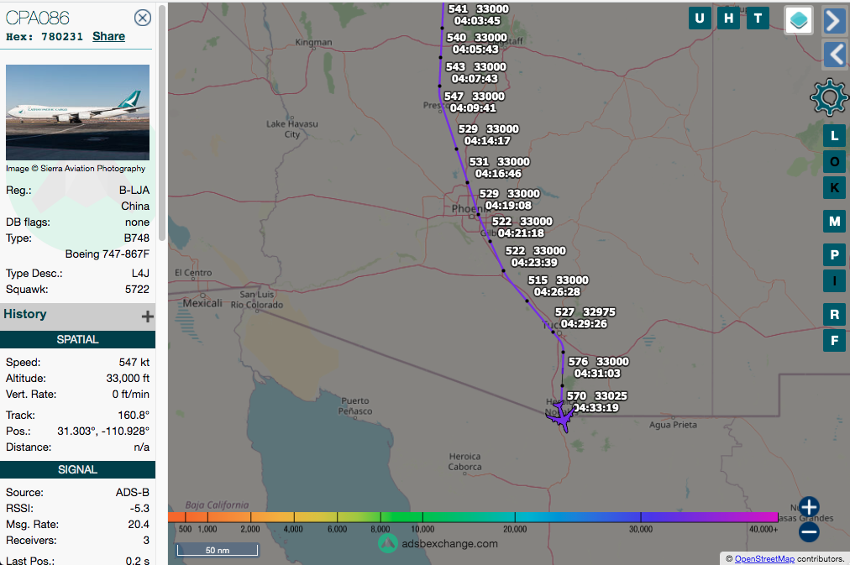This screenshot has height=565, width=850.
Task: Click the R map button
Action: coord(834,315)
